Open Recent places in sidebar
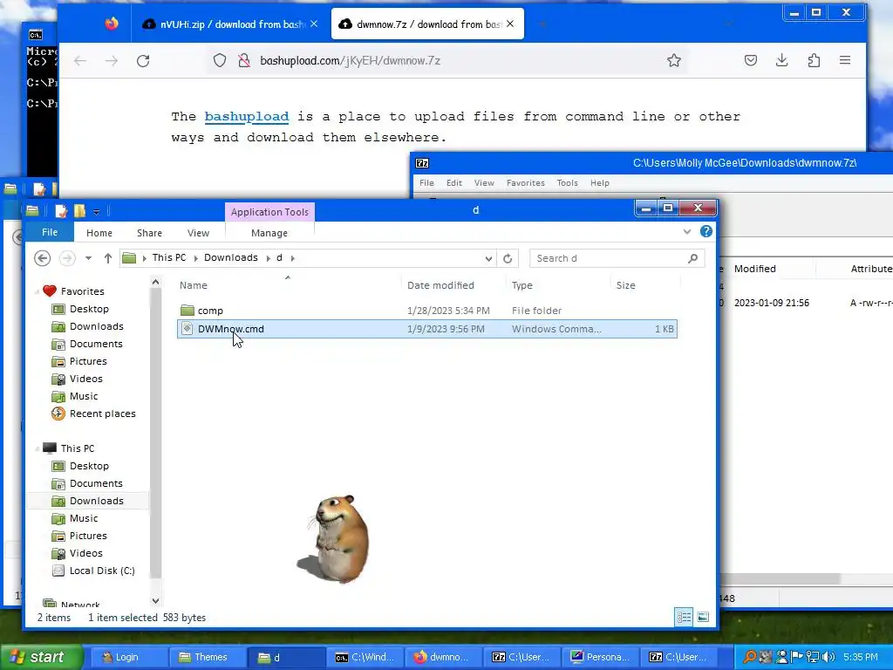893x670 pixels. tap(103, 414)
